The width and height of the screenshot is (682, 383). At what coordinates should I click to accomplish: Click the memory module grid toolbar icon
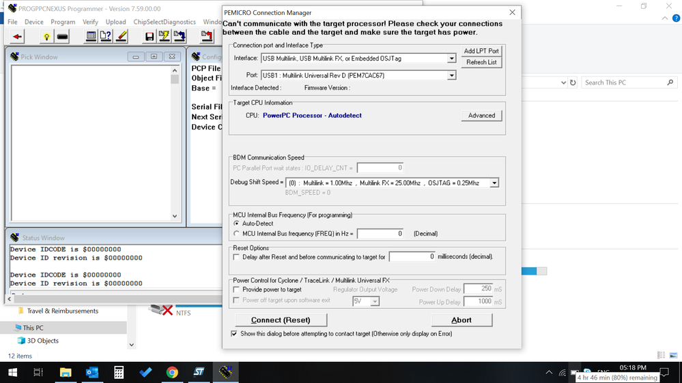click(x=91, y=37)
